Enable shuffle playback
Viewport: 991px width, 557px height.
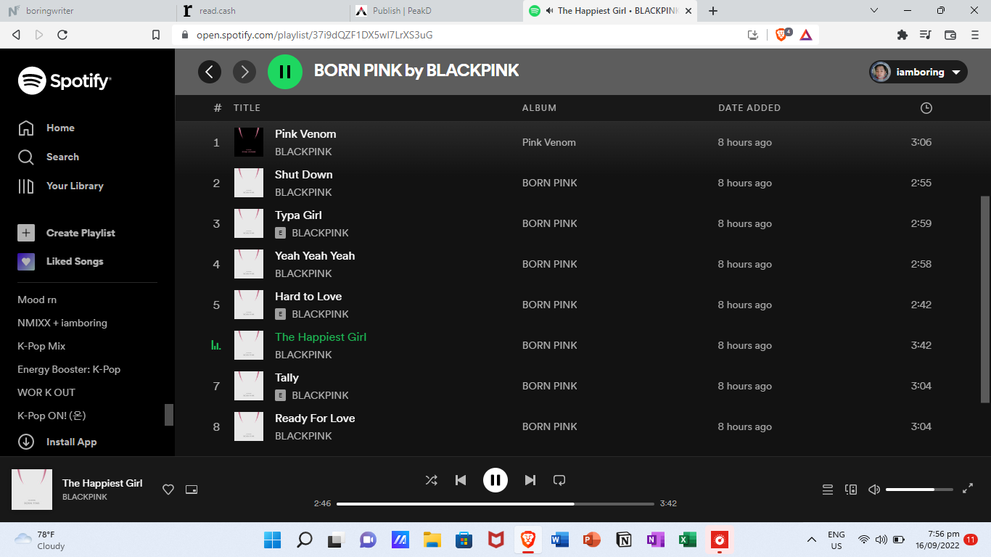pyautogui.click(x=431, y=480)
